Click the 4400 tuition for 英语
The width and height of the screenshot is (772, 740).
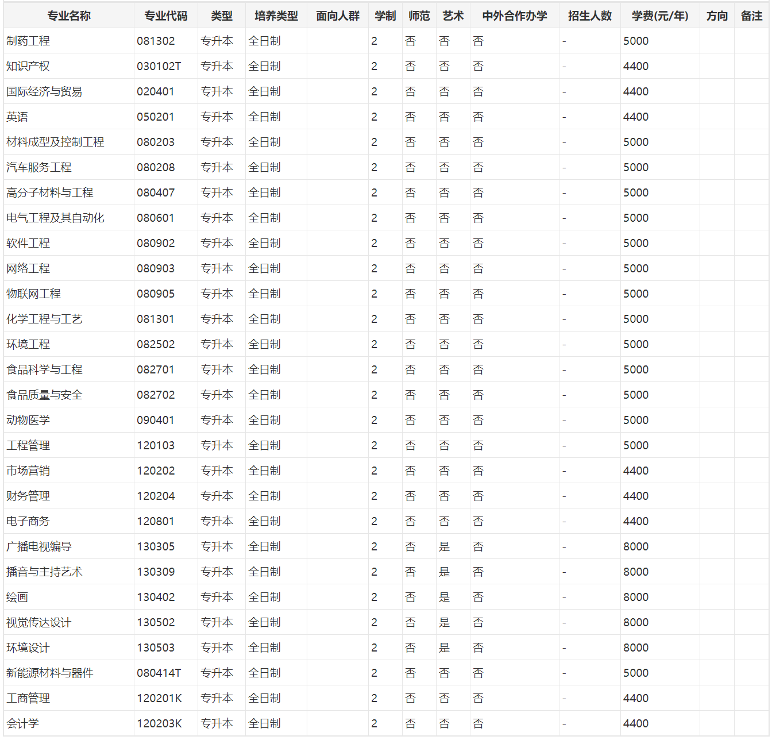pyautogui.click(x=636, y=117)
